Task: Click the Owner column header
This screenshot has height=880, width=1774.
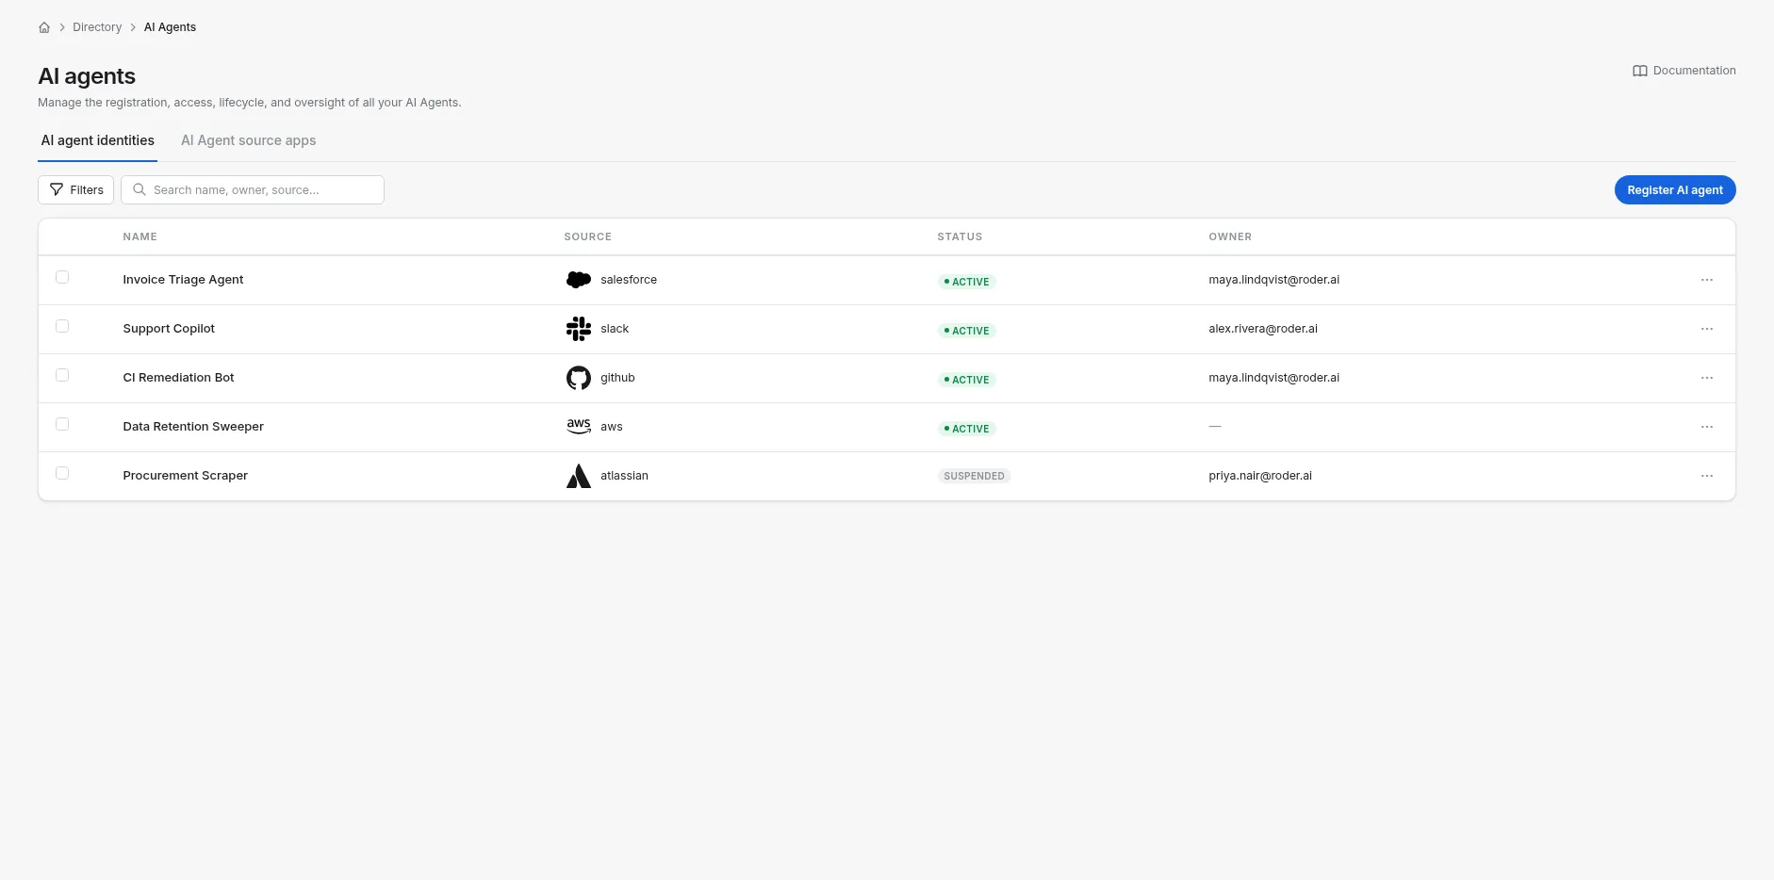Action: coord(1230,236)
